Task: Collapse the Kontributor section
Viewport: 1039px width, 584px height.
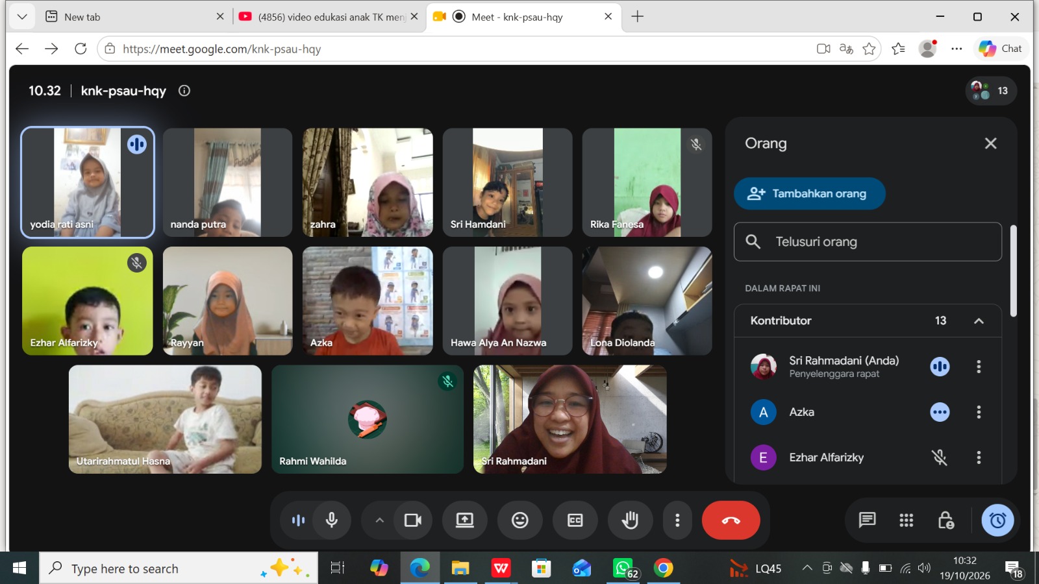Action: click(x=979, y=321)
